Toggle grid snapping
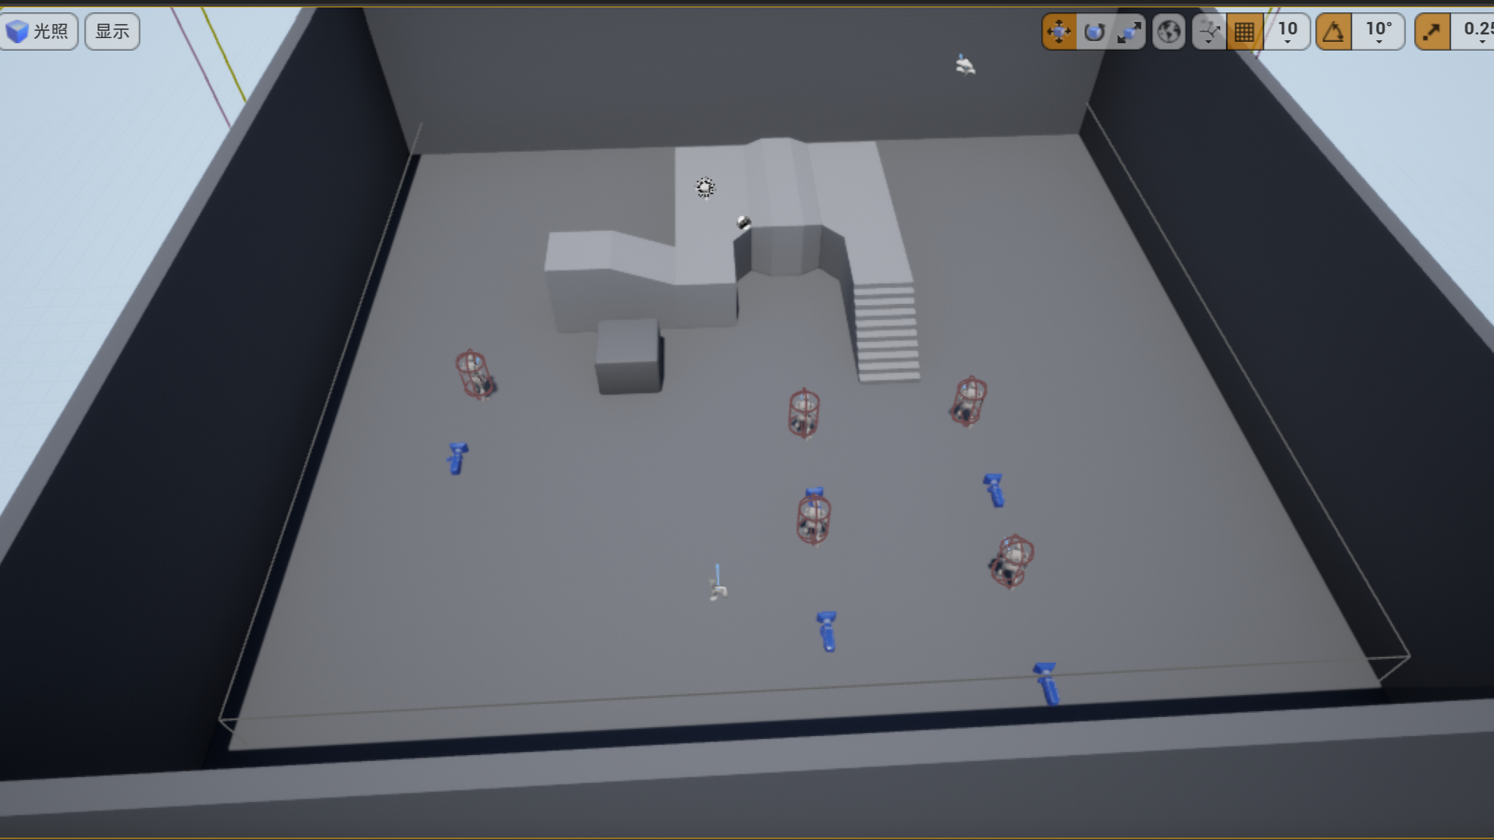Viewport: 1494px width, 840px height. [x=1244, y=31]
